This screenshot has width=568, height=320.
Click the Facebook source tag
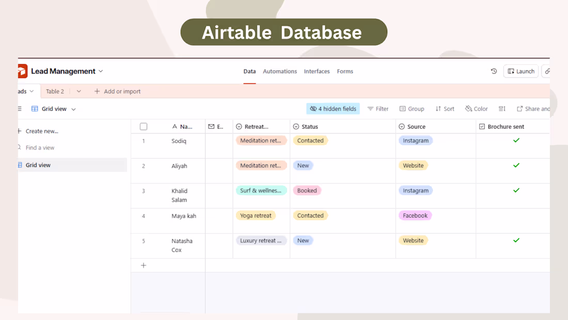coord(415,216)
